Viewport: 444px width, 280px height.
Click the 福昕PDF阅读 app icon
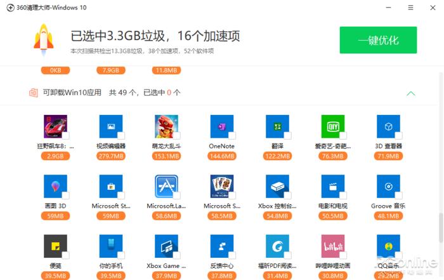[277, 246]
